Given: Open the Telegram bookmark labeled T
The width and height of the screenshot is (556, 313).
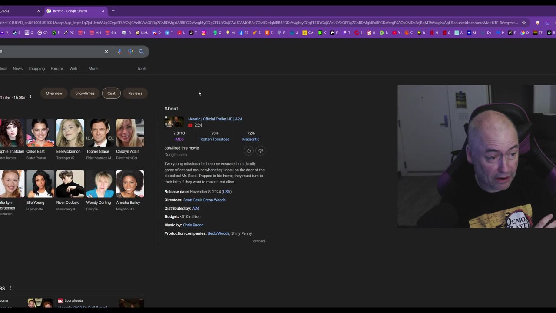Looking at the screenshot, I should (x=169, y=33).
